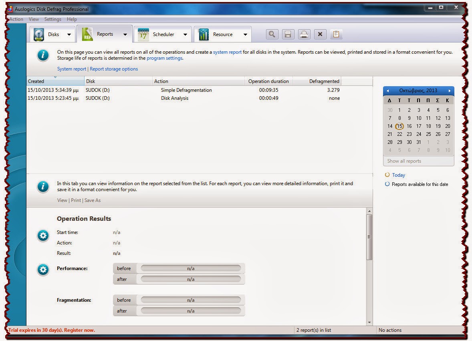Viewport: 472px width, 341px height.
Task: Click the clipboard report icon
Action: [336, 34]
